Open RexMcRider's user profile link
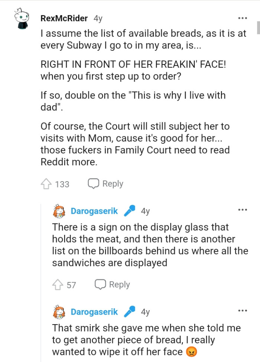 click(64, 18)
